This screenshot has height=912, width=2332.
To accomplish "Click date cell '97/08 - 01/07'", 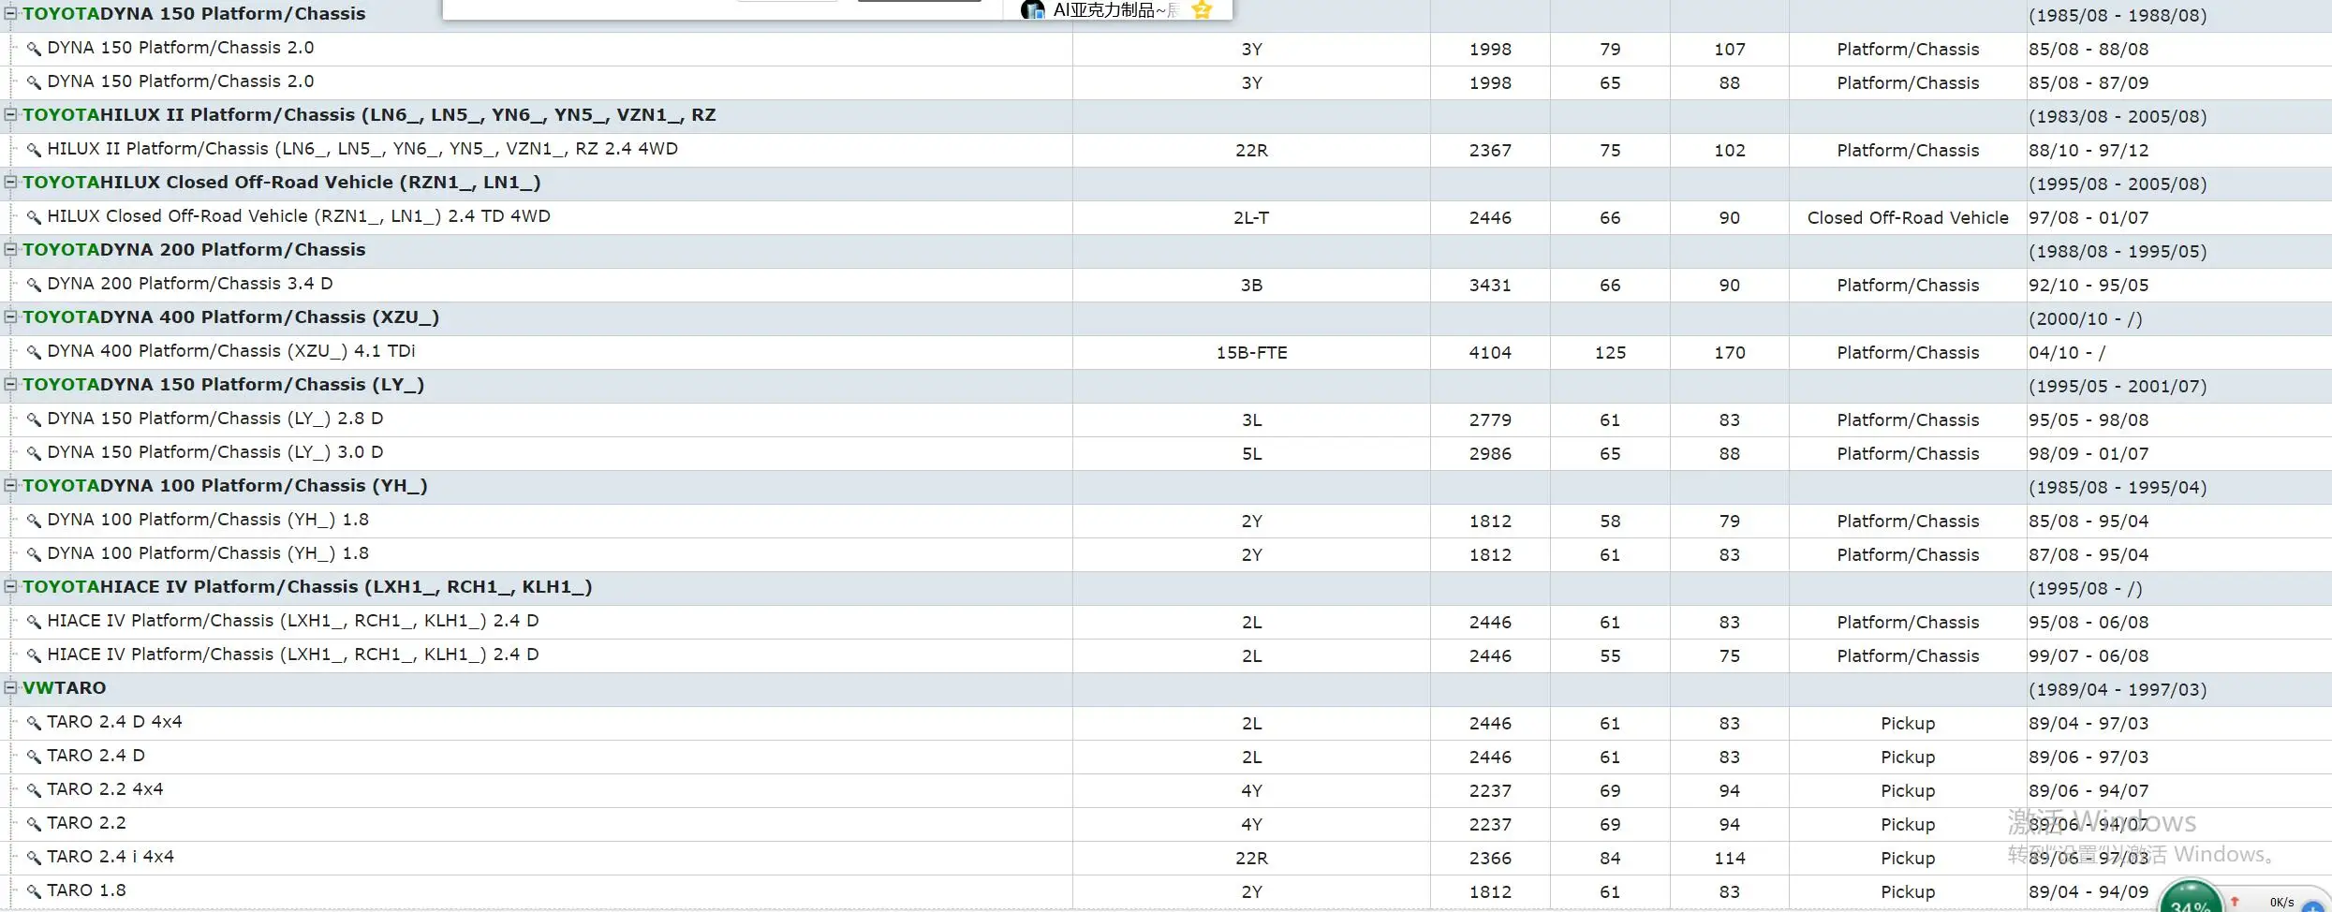I will (x=2088, y=218).
